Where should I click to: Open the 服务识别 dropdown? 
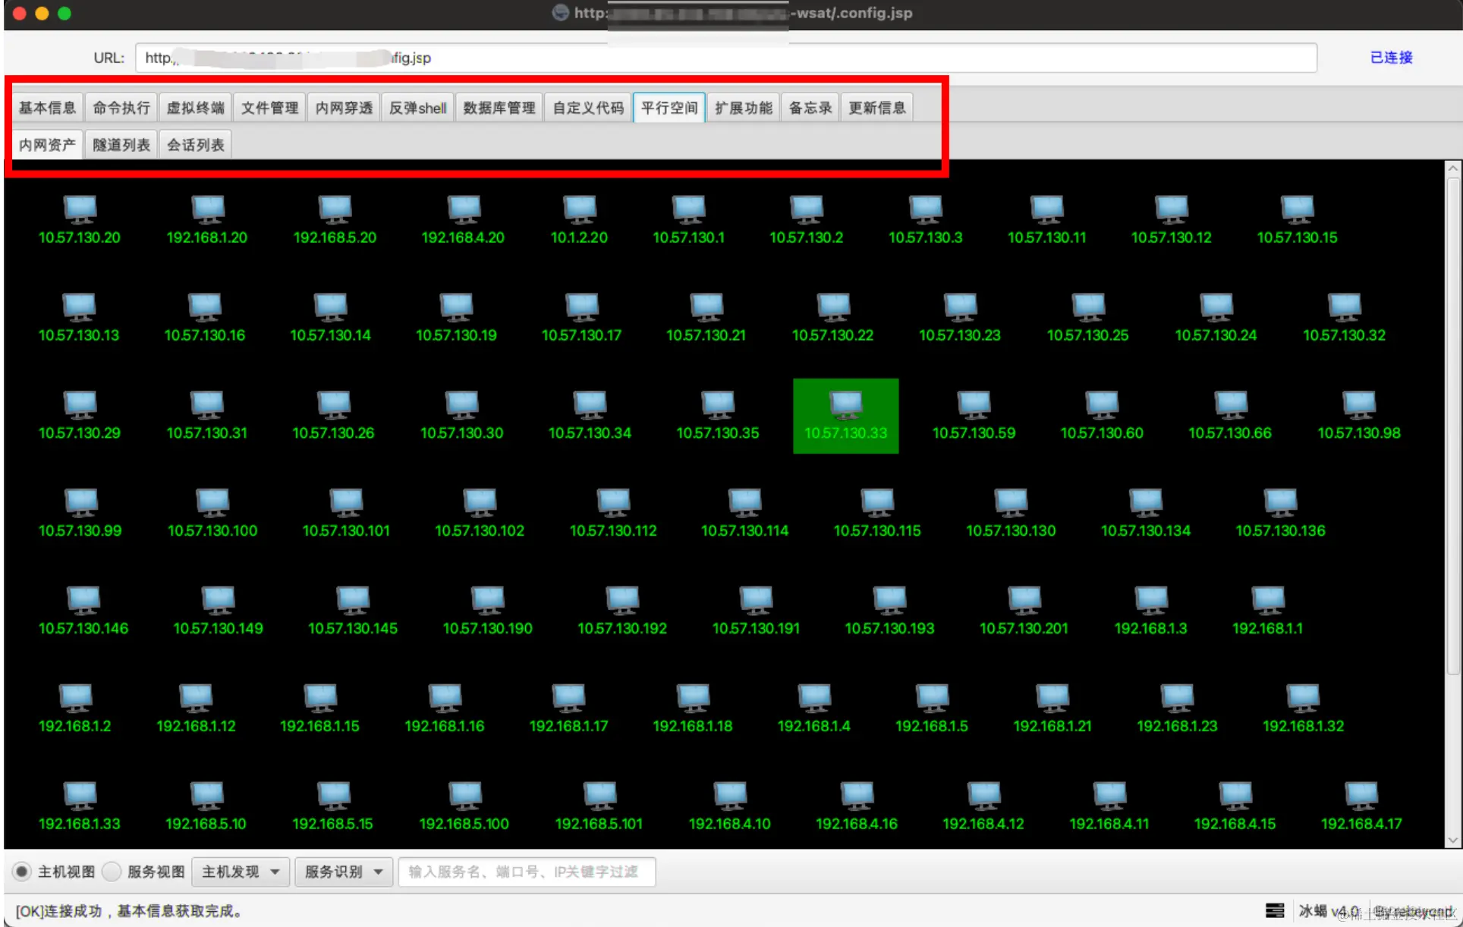coord(344,872)
